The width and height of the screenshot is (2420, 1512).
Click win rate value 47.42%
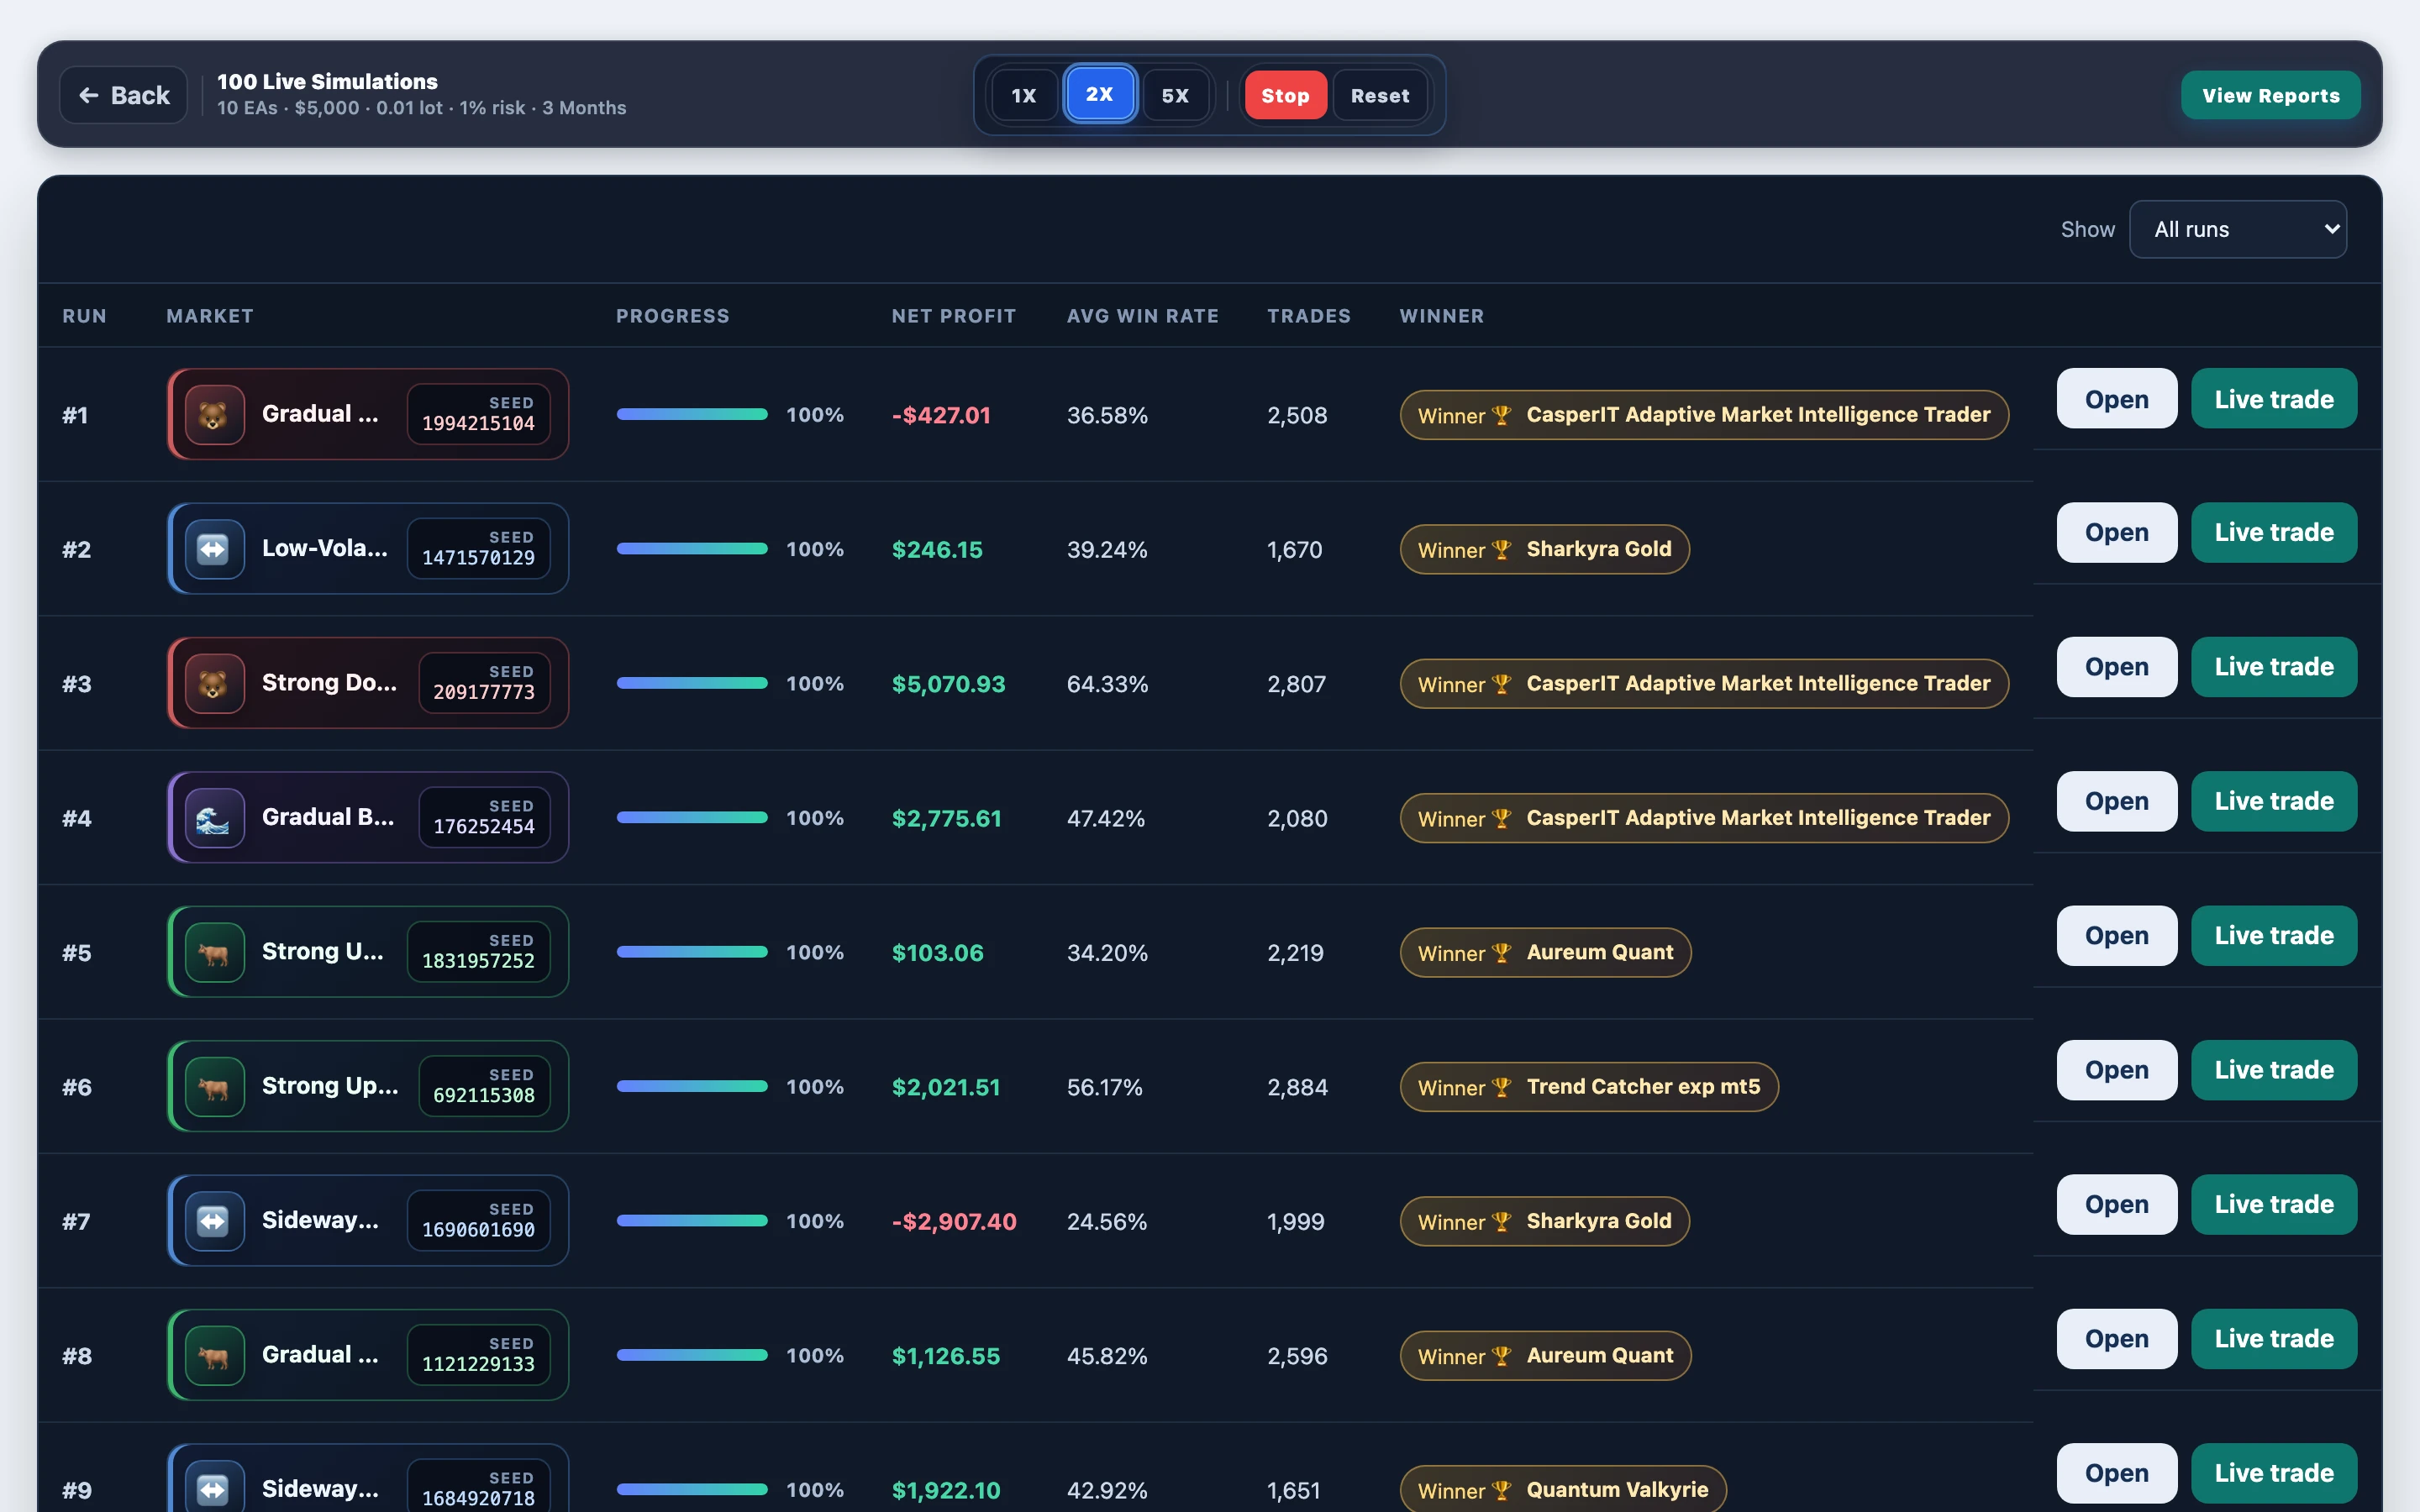click(1107, 819)
